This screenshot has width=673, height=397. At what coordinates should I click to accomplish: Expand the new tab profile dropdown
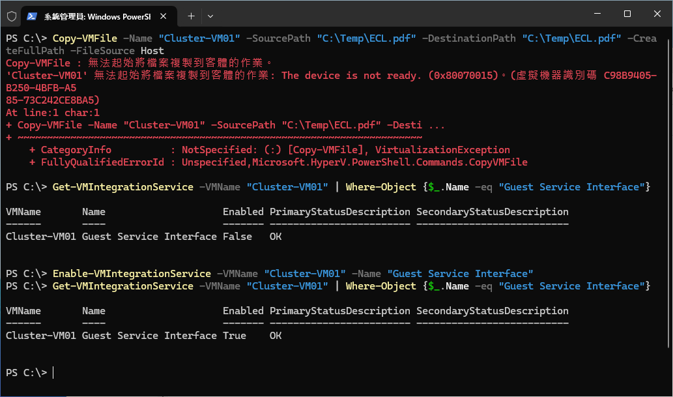[210, 15]
